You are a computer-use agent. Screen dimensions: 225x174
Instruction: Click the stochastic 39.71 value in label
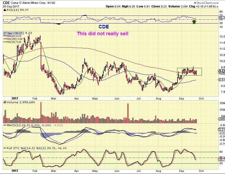tap(52, 148)
